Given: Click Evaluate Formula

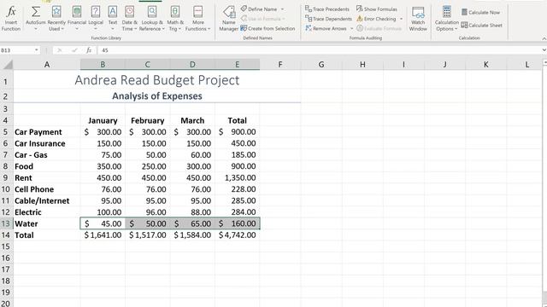Looking at the screenshot, I should coord(379,28).
